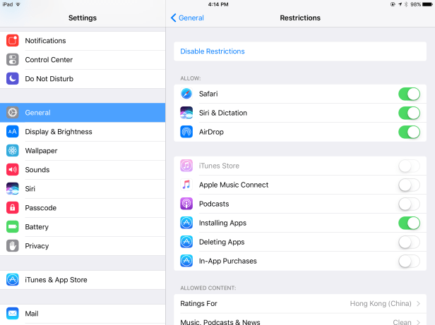Tap the Apple Music Connect note icon
The width and height of the screenshot is (435, 325).
point(186,185)
